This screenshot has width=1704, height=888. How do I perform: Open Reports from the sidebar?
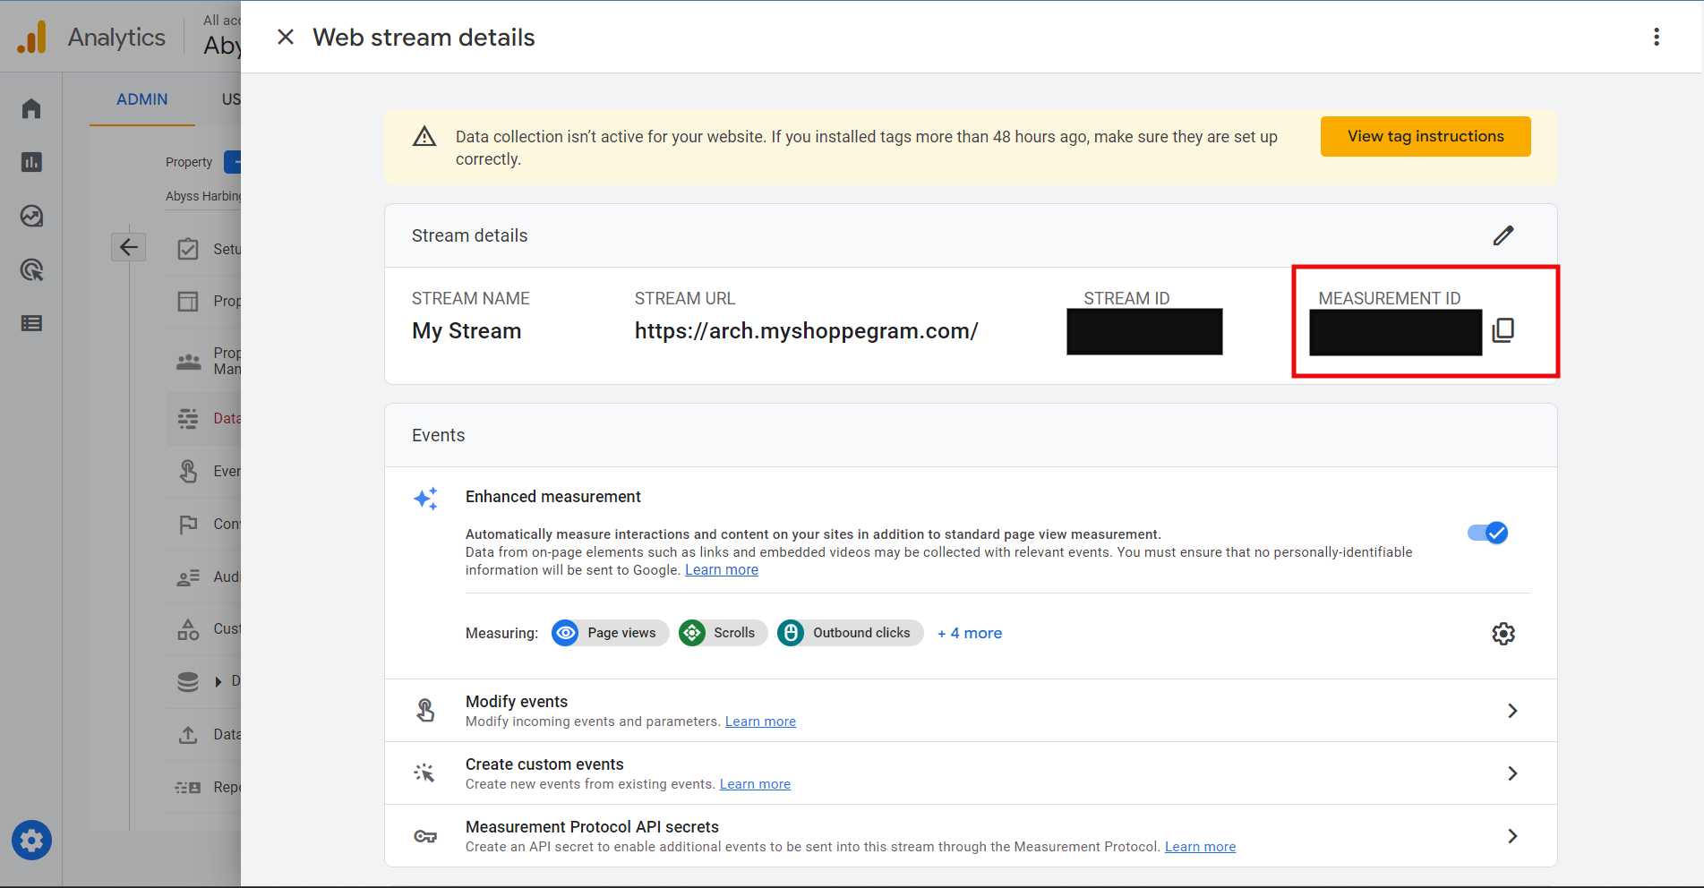(31, 162)
